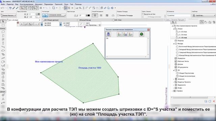Viewport: 216px width, 121px height.
Task: Collapse the 3D tree node
Action: (x=173, y=70)
